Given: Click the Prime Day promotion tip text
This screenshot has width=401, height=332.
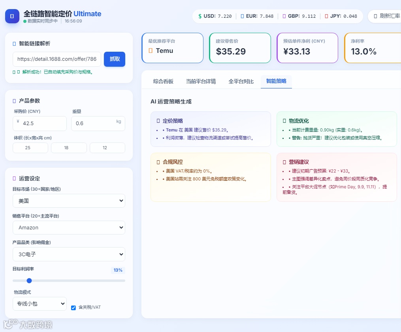Looking at the screenshot, I should (x=335, y=189).
